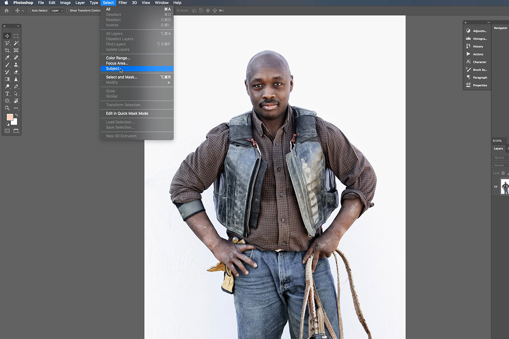The width and height of the screenshot is (509, 339).
Task: Open the Filter menu
Action: tap(123, 3)
